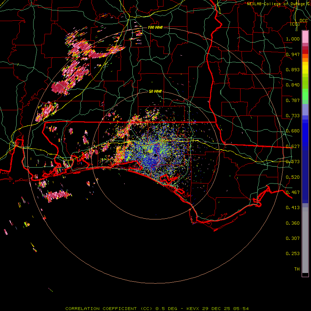Click the 0.413 scale value
The height and width of the screenshot is (311, 311).
click(293, 208)
